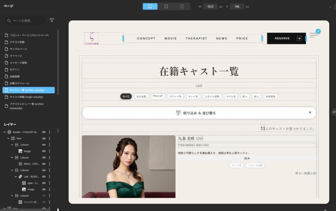
Task: Open more options for span layer
Action: tap(49, 183)
